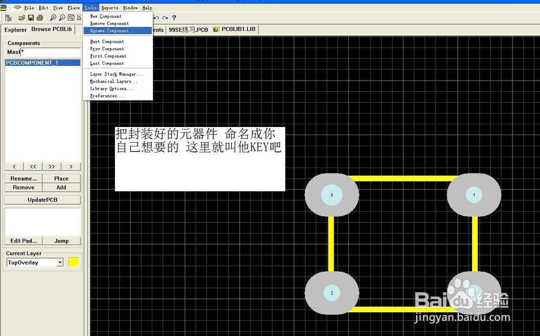Open the Reports menu

click(x=110, y=8)
